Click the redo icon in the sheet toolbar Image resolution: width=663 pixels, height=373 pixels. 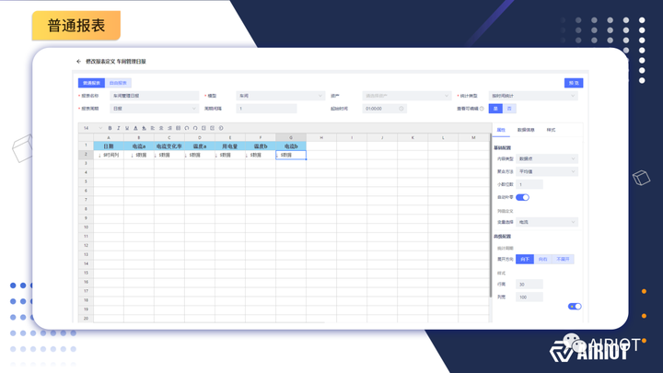[195, 128]
